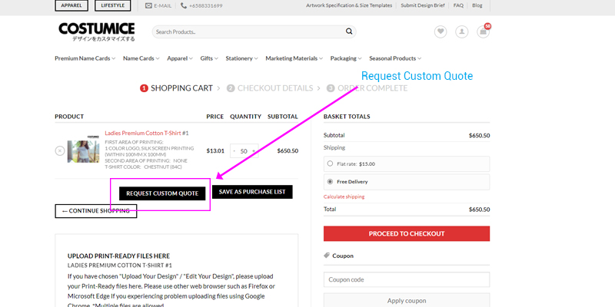Click the unit price $13.01
The width and height of the screenshot is (615, 307).
[x=215, y=150]
